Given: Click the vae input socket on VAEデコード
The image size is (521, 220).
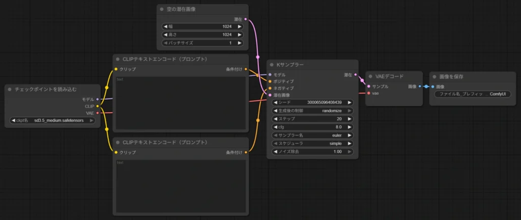Looking at the screenshot, I should [x=369, y=93].
